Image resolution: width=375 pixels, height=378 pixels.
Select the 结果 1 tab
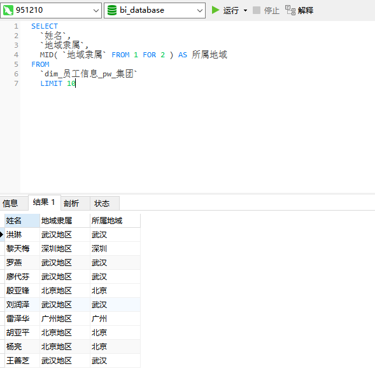[44, 202]
